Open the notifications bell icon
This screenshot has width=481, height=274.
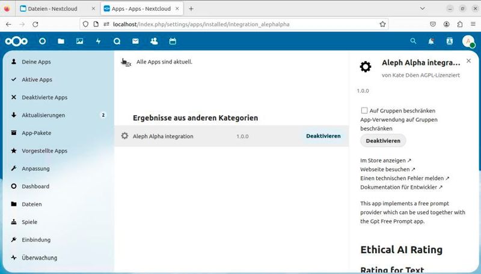tap(431, 41)
